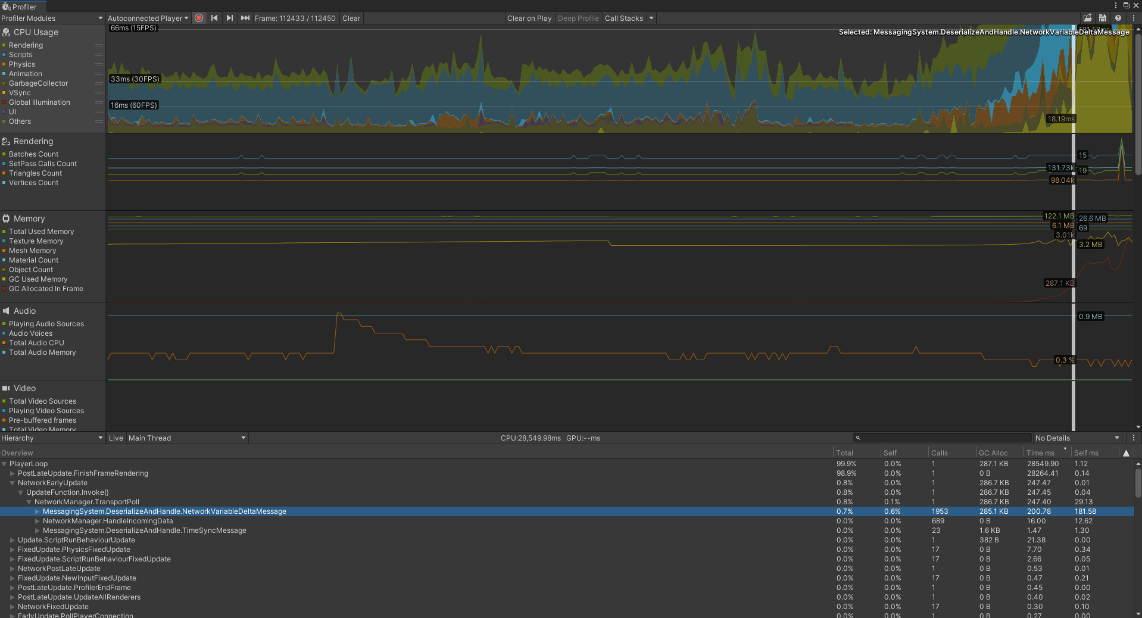This screenshot has width=1142, height=618.
Task: Save profiler data icon
Action: tap(1103, 18)
